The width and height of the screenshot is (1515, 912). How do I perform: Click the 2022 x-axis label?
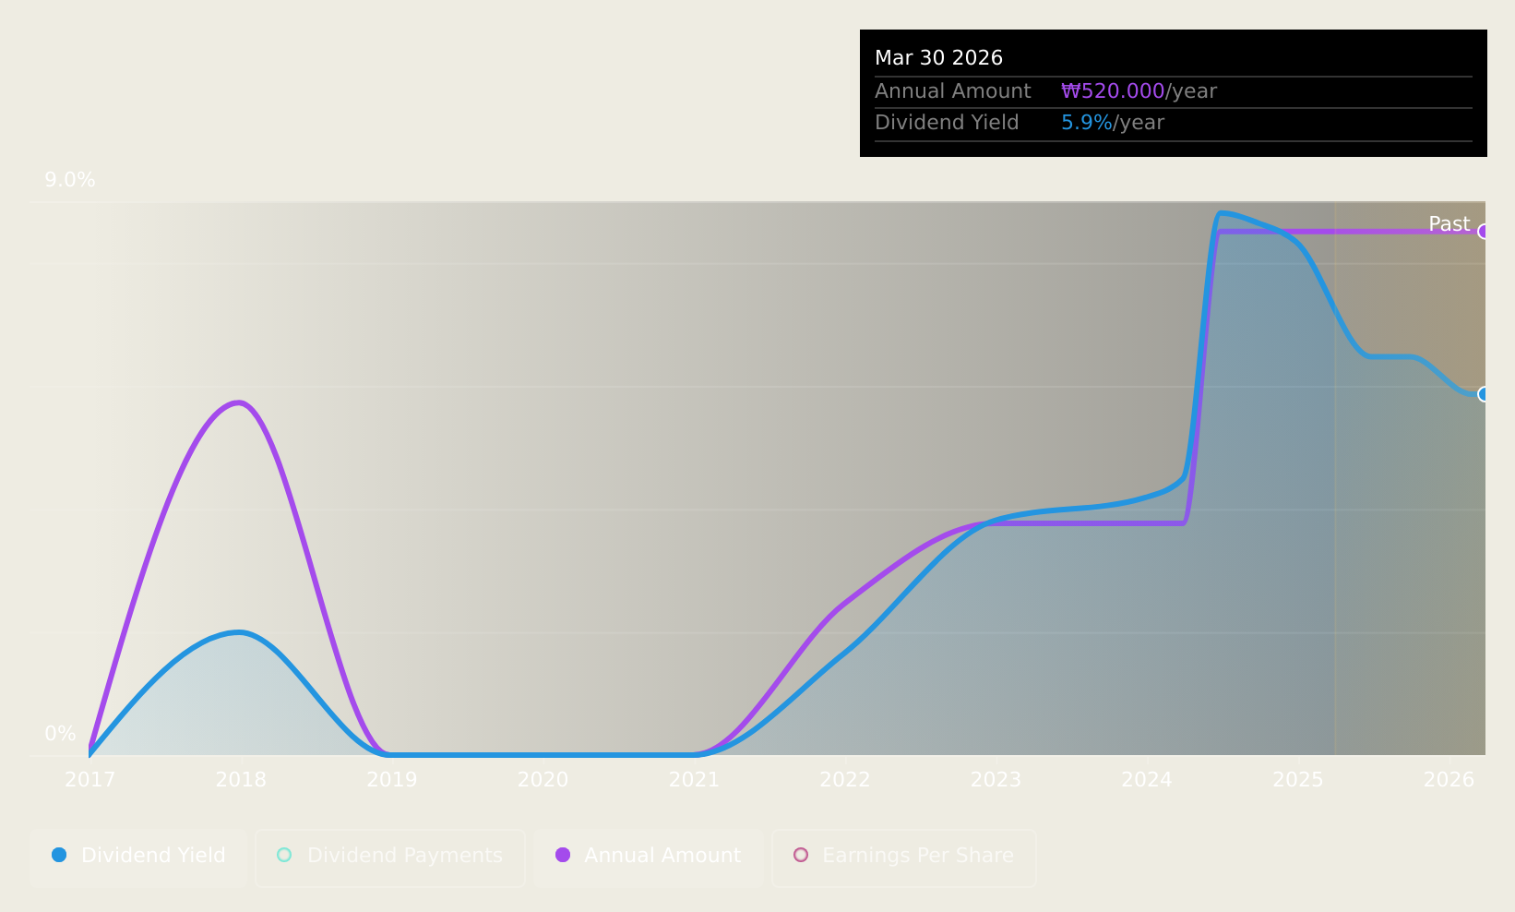(845, 780)
